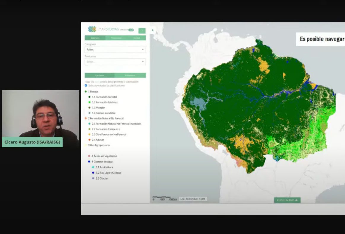Viewport: 345px width, 234px height.
Task: Toggle the select all classifications checkbox
Action: 86,85
